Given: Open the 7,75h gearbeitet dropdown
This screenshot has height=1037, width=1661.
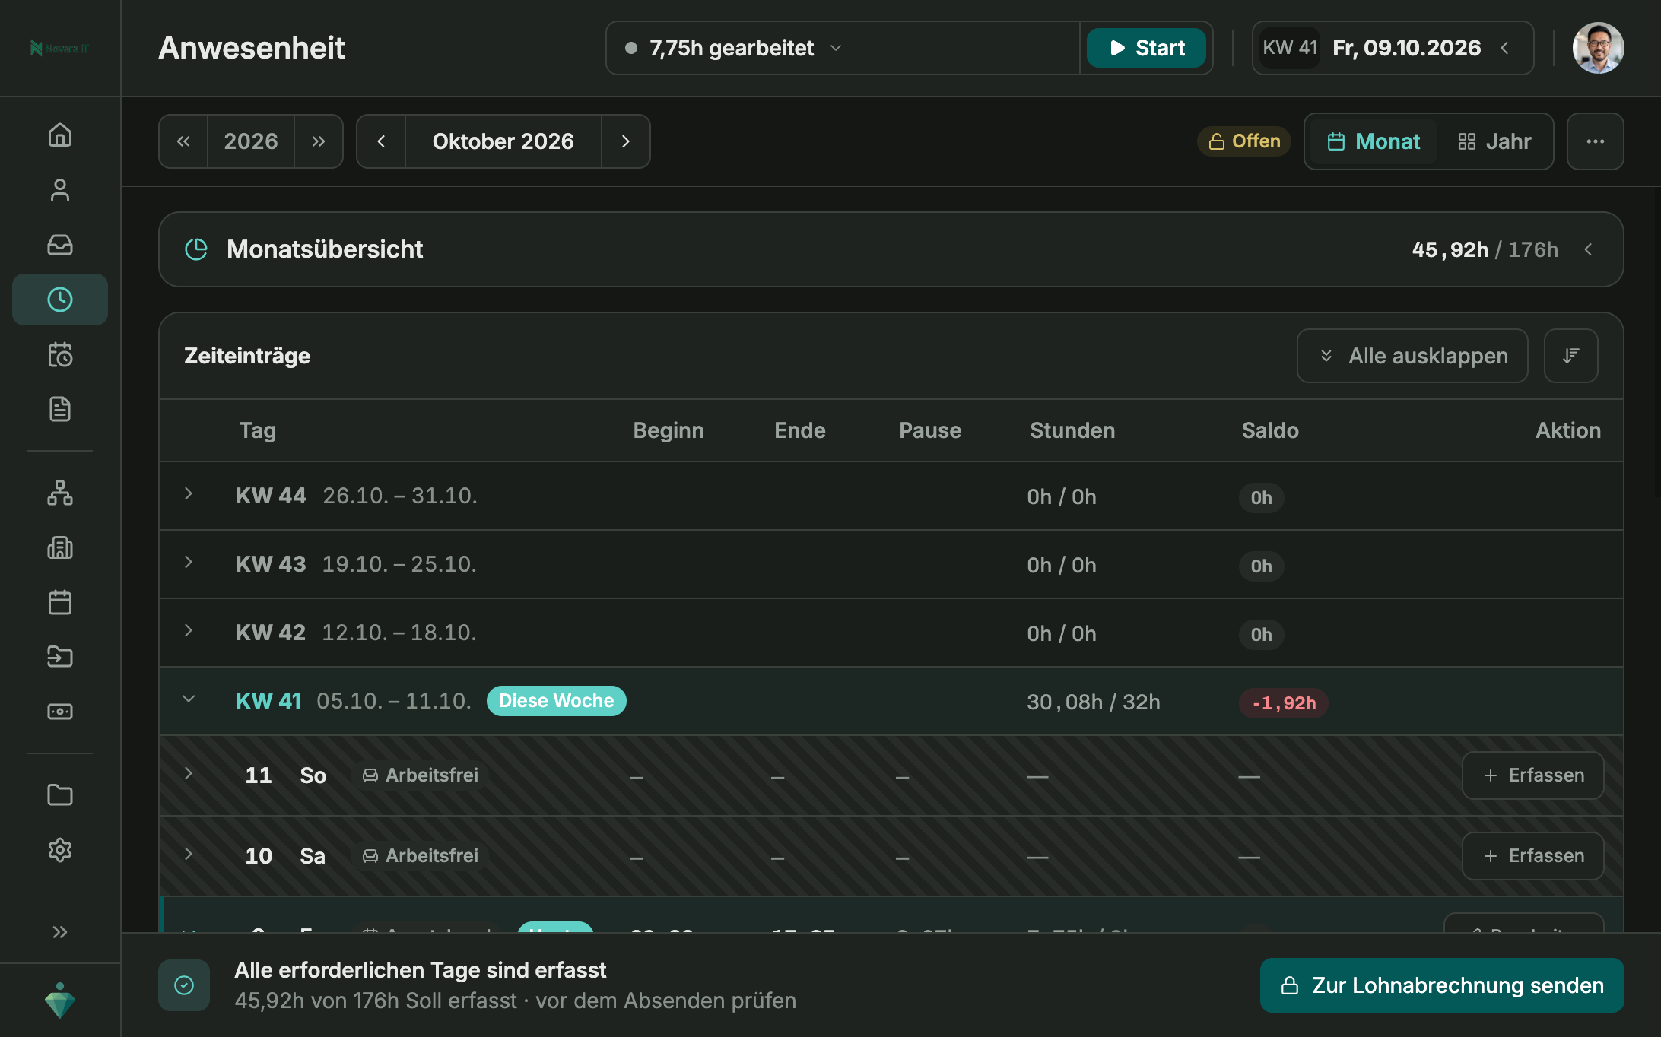Looking at the screenshot, I should coord(843,48).
